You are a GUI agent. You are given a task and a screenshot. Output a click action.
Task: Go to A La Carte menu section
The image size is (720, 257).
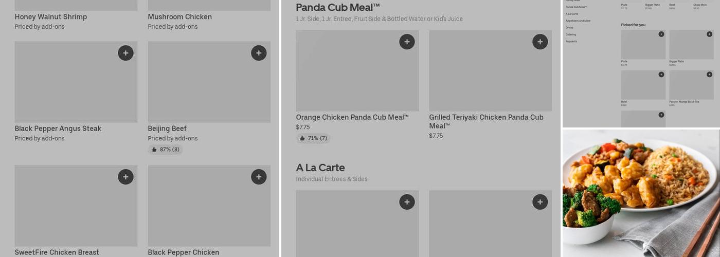click(x=572, y=14)
